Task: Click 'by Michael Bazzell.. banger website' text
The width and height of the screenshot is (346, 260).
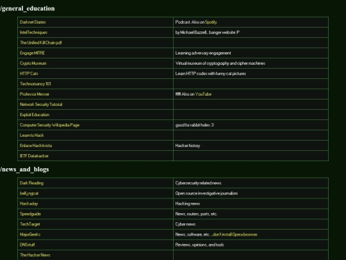Action: click(207, 33)
